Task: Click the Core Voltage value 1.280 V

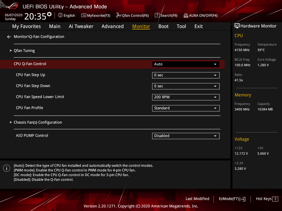Action: click(263, 65)
